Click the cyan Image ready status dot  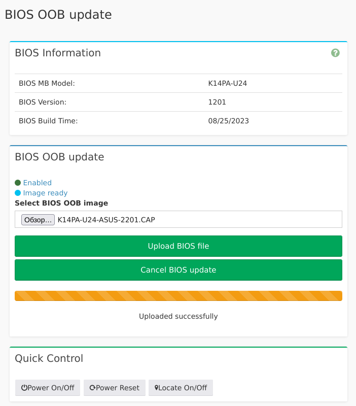tap(18, 193)
